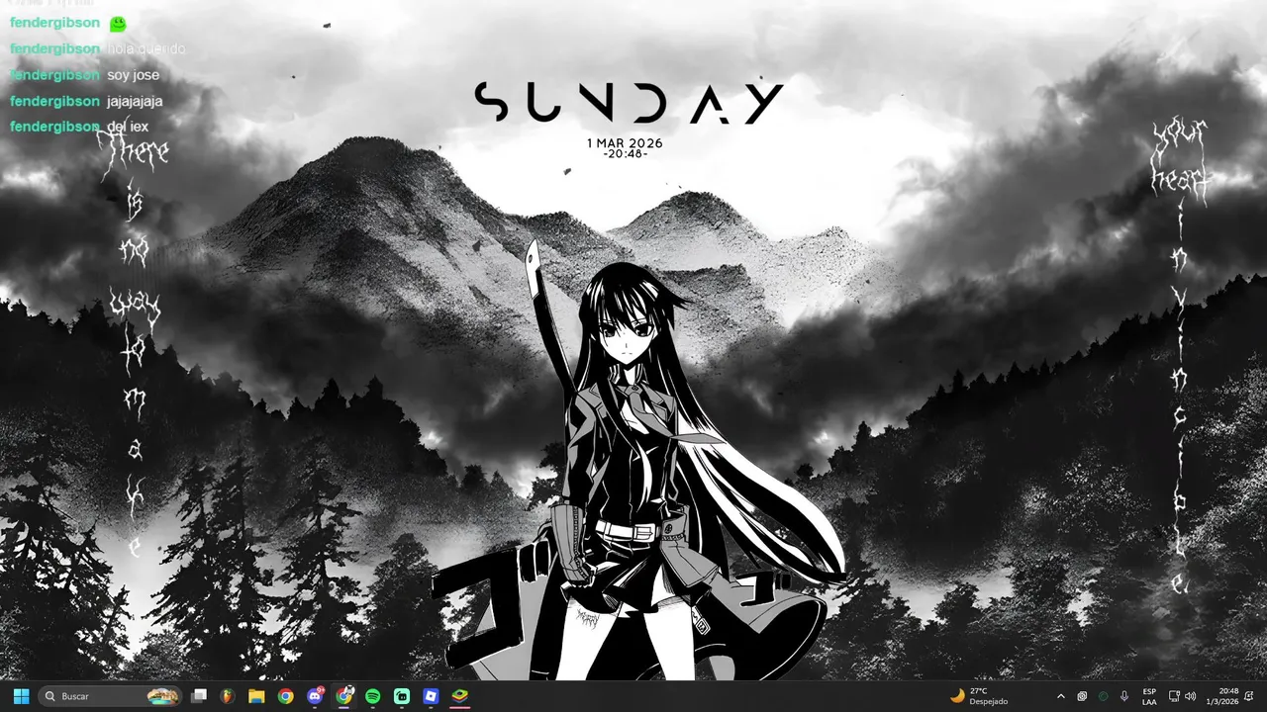Click the SUNDAY day widget text
1267x712 pixels.
[629, 103]
